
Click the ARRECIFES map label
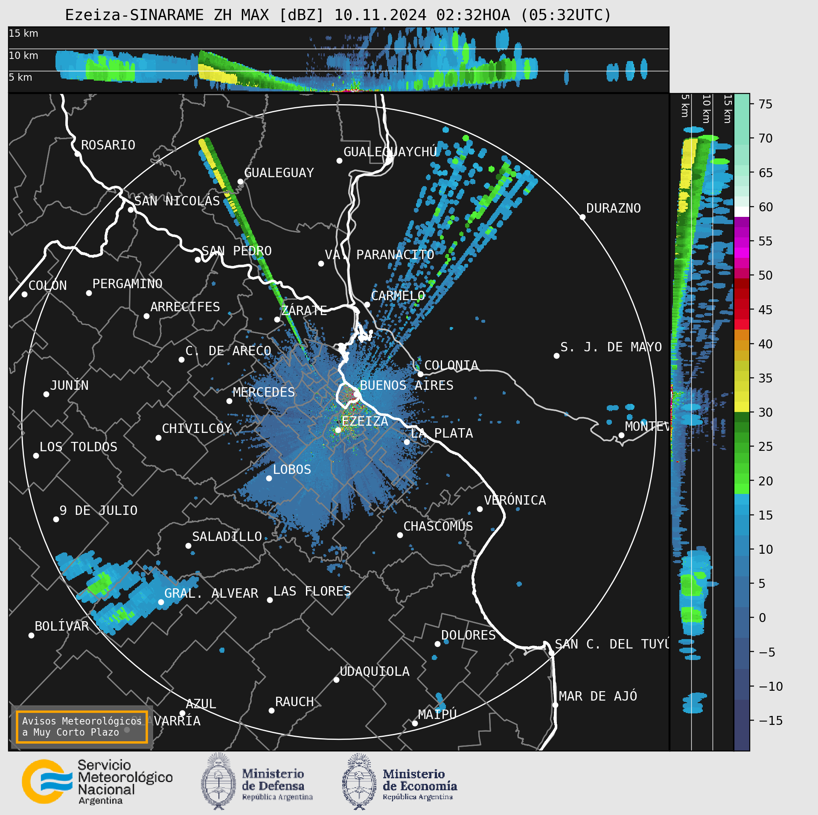pyautogui.click(x=185, y=307)
